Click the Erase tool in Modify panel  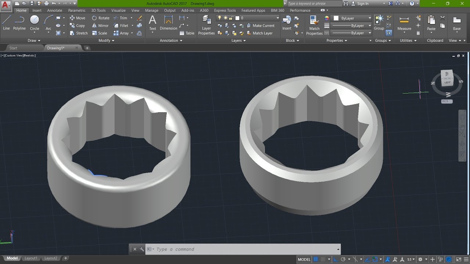coord(139,18)
